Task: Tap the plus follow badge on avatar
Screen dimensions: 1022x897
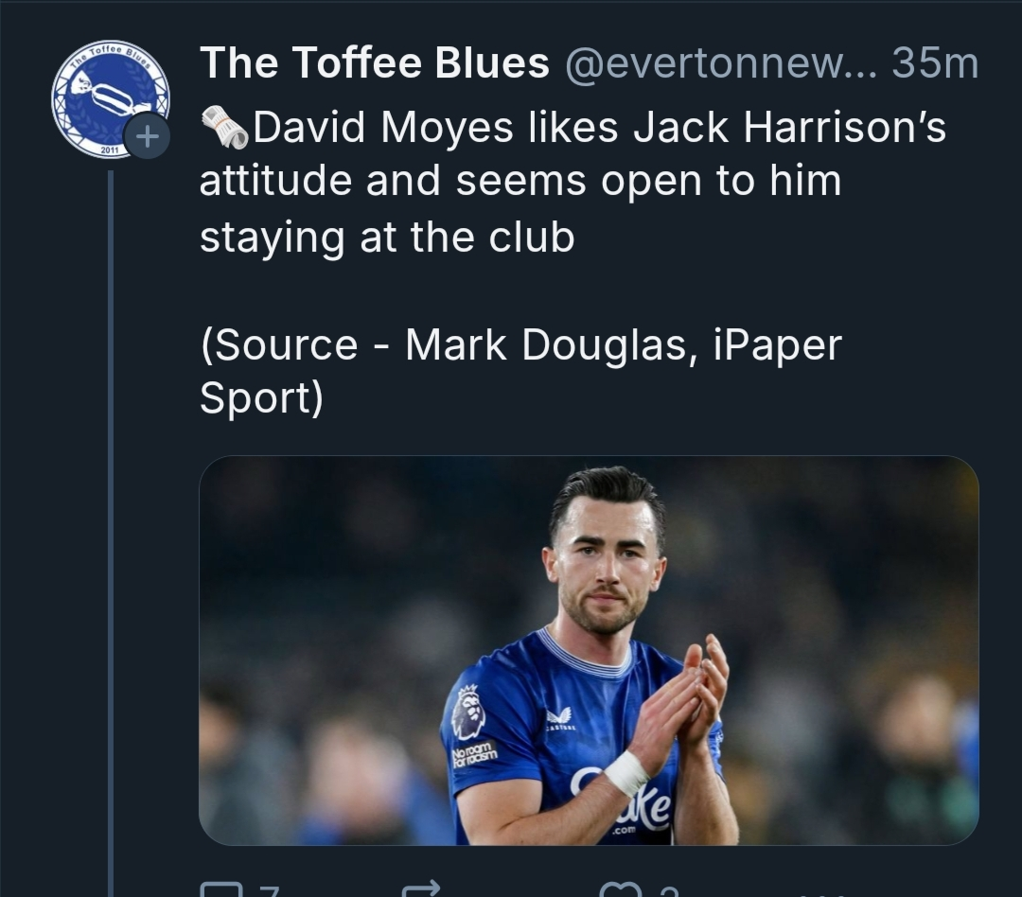Action: (147, 137)
